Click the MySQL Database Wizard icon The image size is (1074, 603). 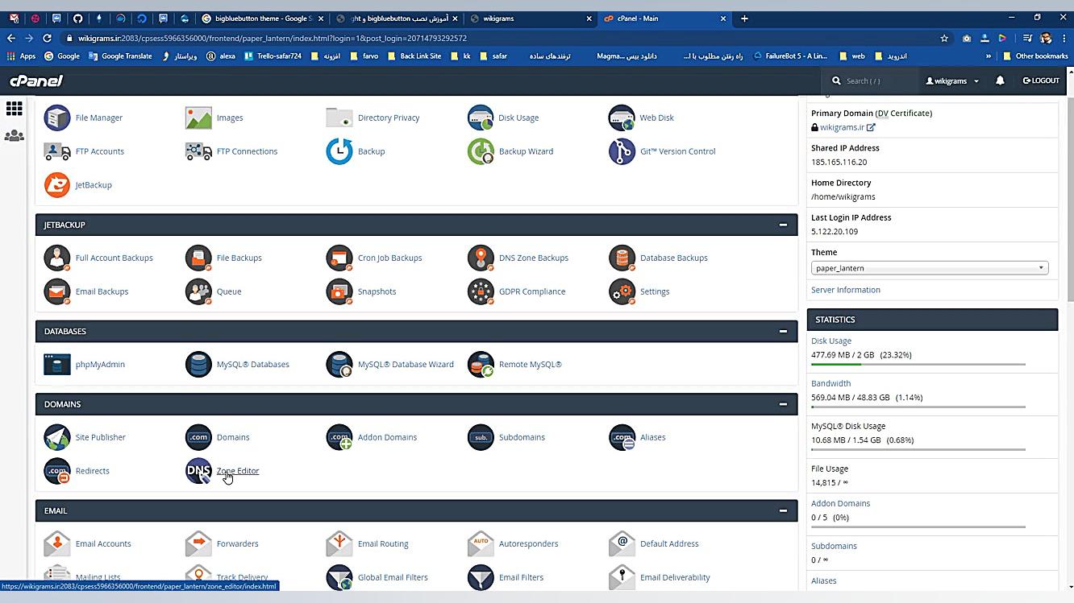click(x=339, y=364)
